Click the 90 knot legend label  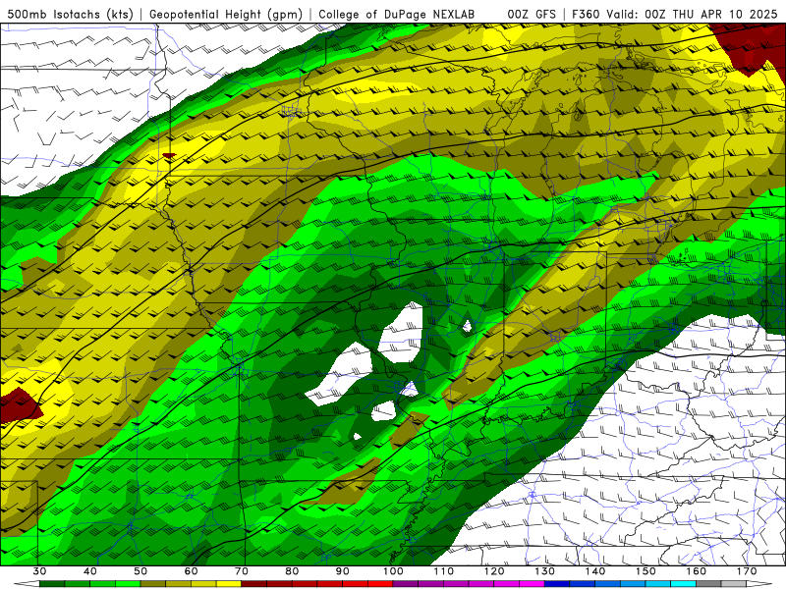pyautogui.click(x=342, y=571)
